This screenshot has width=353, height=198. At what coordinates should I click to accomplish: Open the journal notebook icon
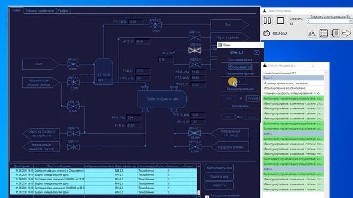coord(335,33)
